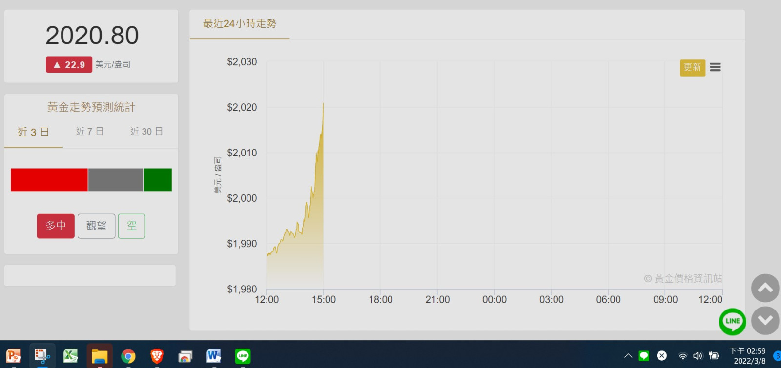The image size is (781, 368).
Task: Click the red ▲ 22.9 change badge
Action: pyautogui.click(x=69, y=65)
